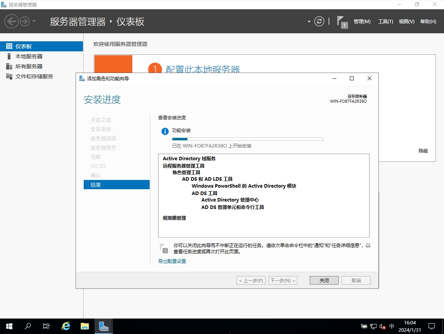Open Internet Explorer from the taskbar
444x334 pixels.
[x=66, y=326]
